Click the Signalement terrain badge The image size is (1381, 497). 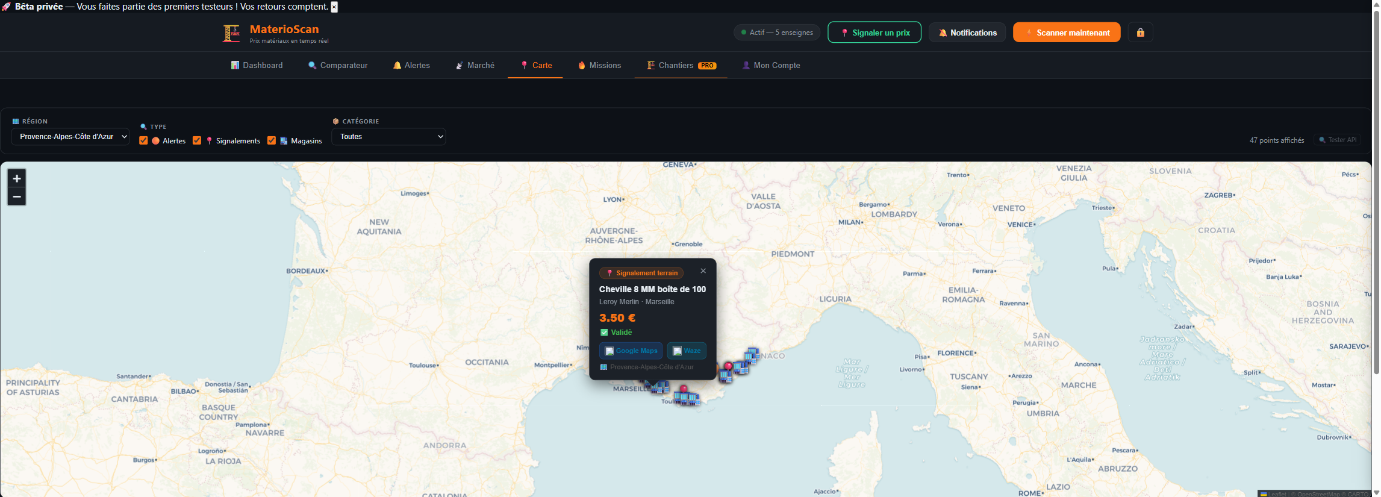pos(641,273)
